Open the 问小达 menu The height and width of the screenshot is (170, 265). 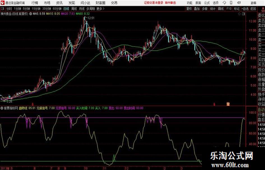click(86, 3)
